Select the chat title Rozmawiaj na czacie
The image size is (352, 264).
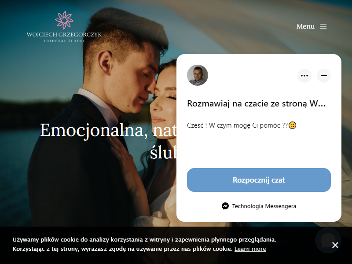click(x=256, y=104)
